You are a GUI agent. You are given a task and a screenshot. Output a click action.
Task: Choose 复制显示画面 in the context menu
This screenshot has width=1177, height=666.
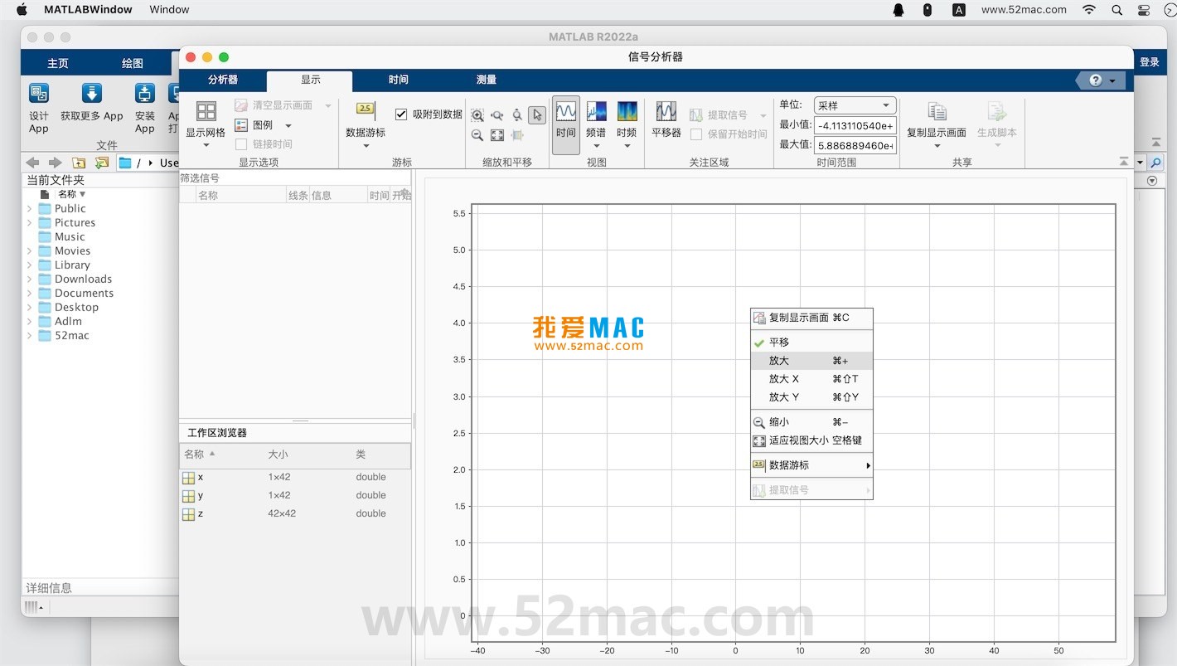pos(811,318)
